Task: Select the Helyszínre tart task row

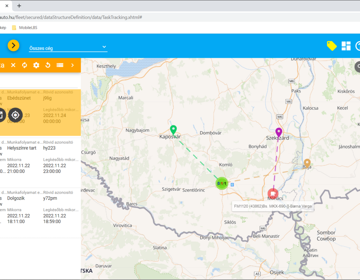Action: 40,162
